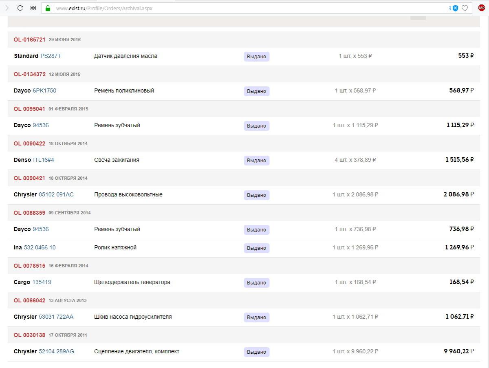Click Выдано status for Сцепление двигателя

pos(257,352)
